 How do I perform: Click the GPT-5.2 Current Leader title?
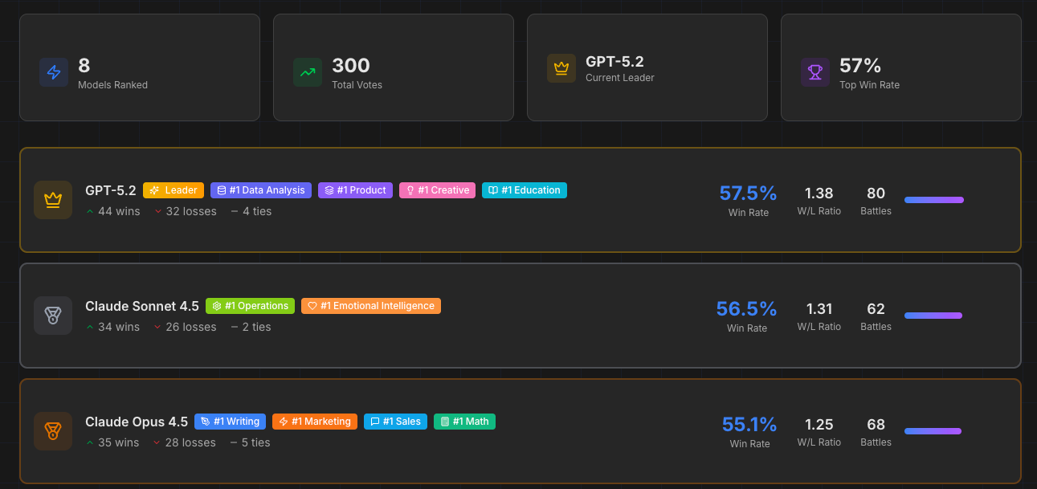[614, 62]
